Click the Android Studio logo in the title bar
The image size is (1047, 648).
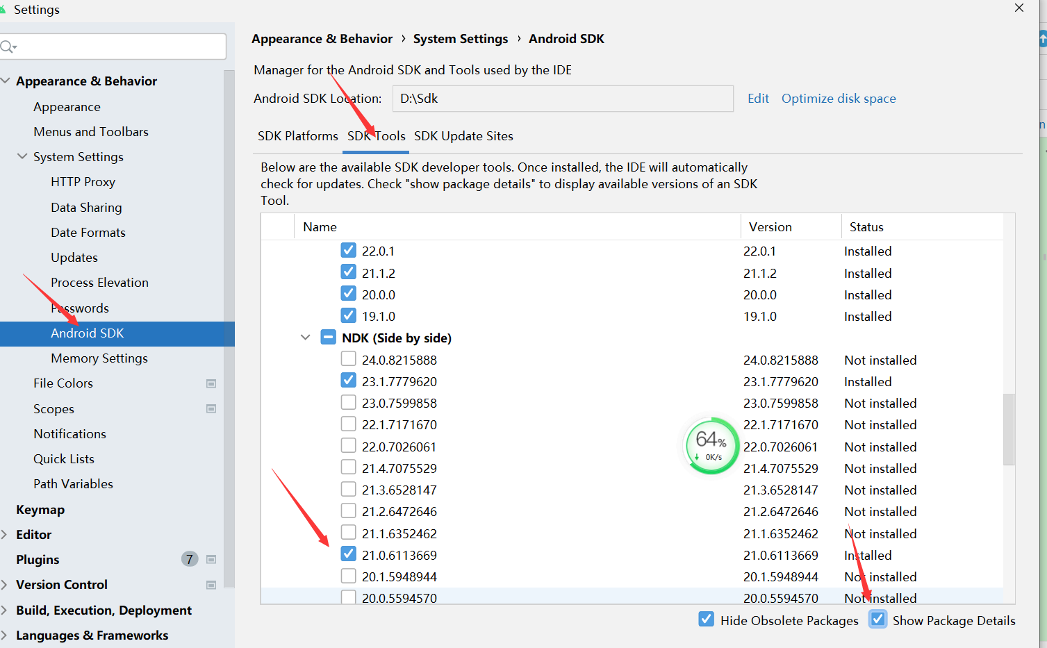coord(7,9)
